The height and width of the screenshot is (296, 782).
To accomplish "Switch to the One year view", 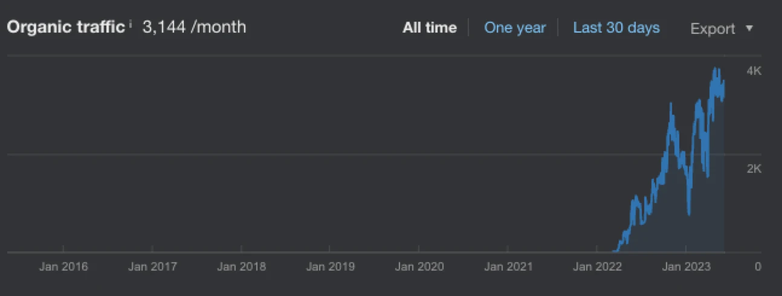I will coord(515,28).
